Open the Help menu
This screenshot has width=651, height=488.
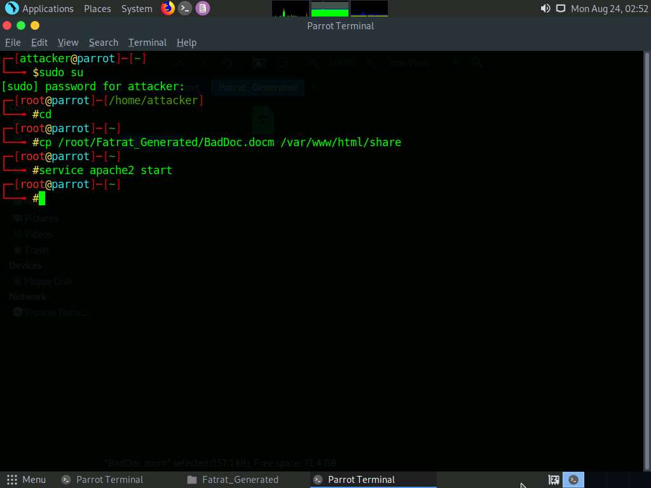[x=186, y=43]
